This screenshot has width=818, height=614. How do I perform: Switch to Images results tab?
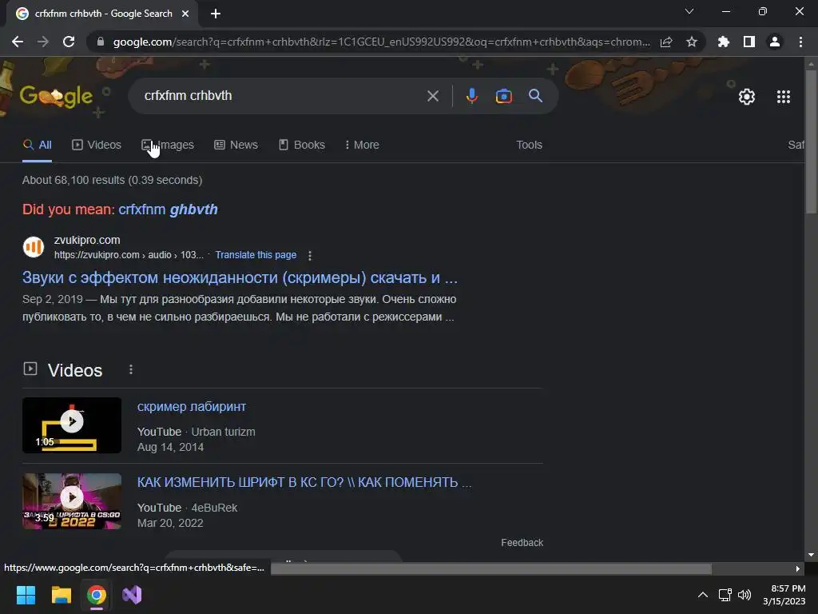click(168, 146)
